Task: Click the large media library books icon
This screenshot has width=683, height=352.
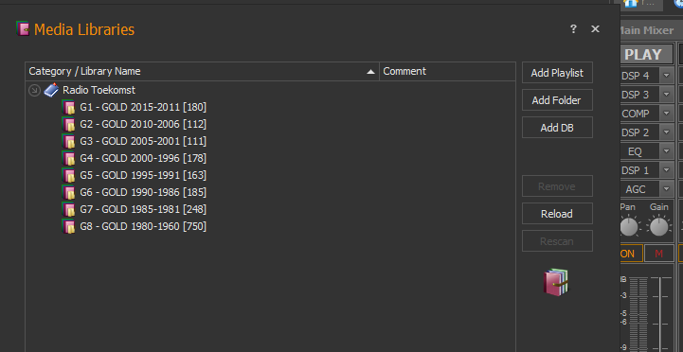Action: pos(556,282)
